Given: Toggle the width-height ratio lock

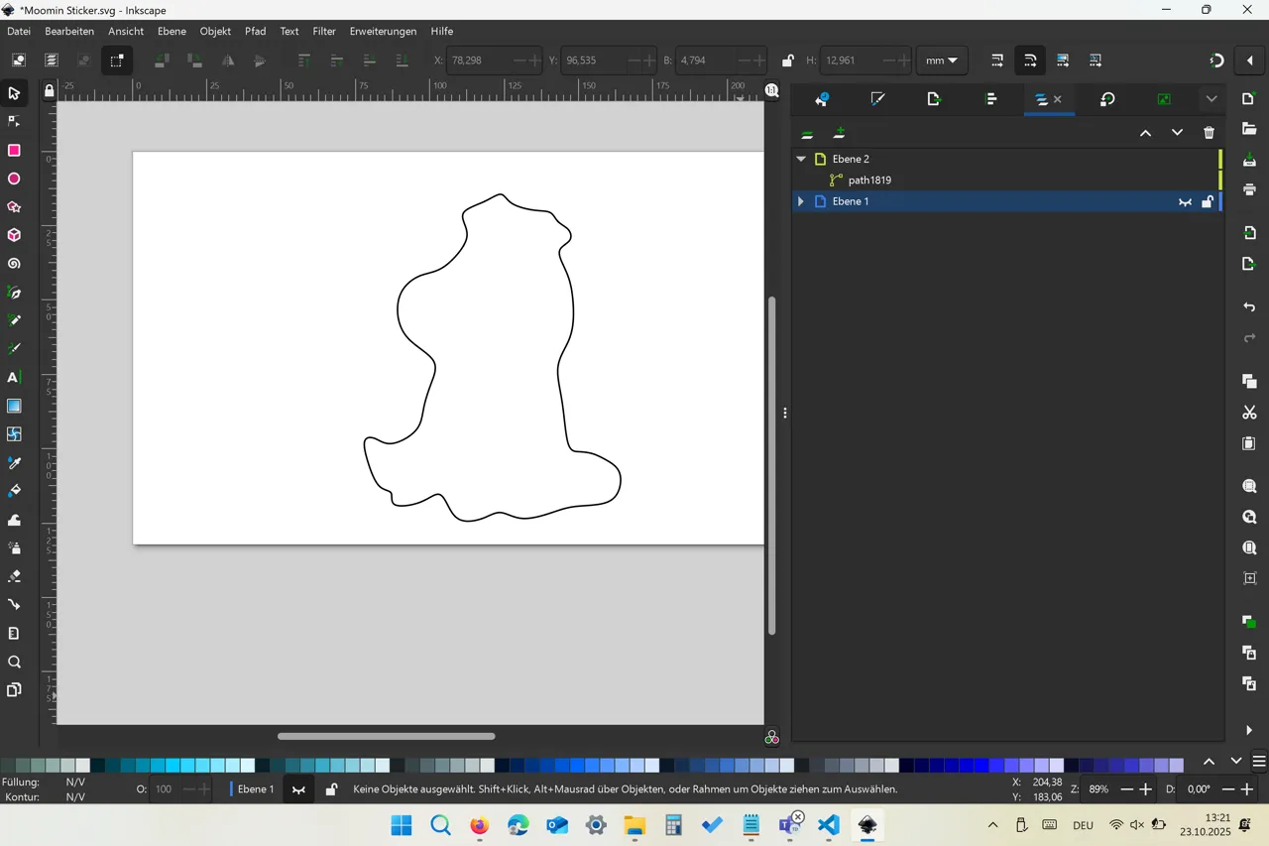Looking at the screenshot, I should click(787, 60).
